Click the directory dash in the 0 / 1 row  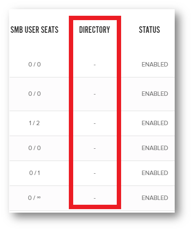[x=95, y=173]
